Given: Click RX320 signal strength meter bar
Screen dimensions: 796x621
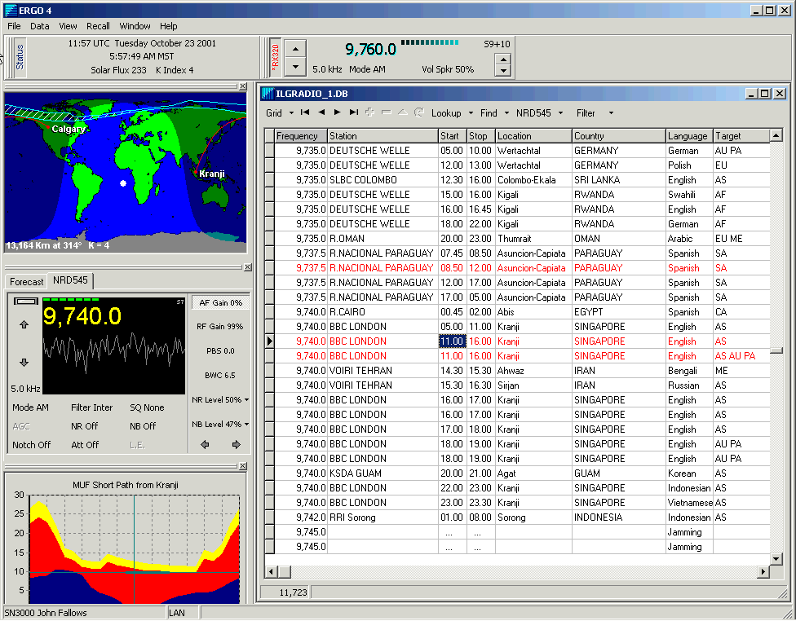Looking at the screenshot, I should point(430,42).
